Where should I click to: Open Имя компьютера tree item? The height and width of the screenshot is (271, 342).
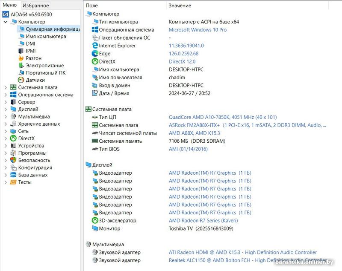click(x=46, y=37)
